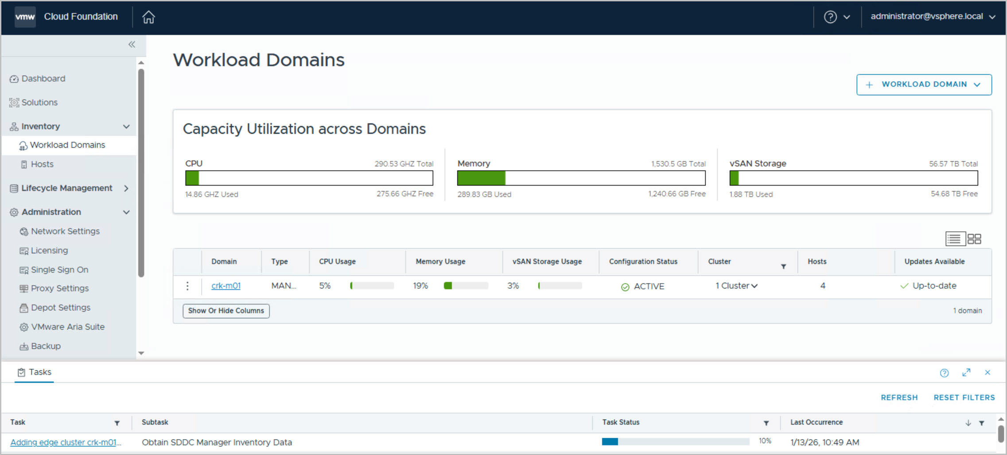Open the 1 Cluster dropdown

736,286
